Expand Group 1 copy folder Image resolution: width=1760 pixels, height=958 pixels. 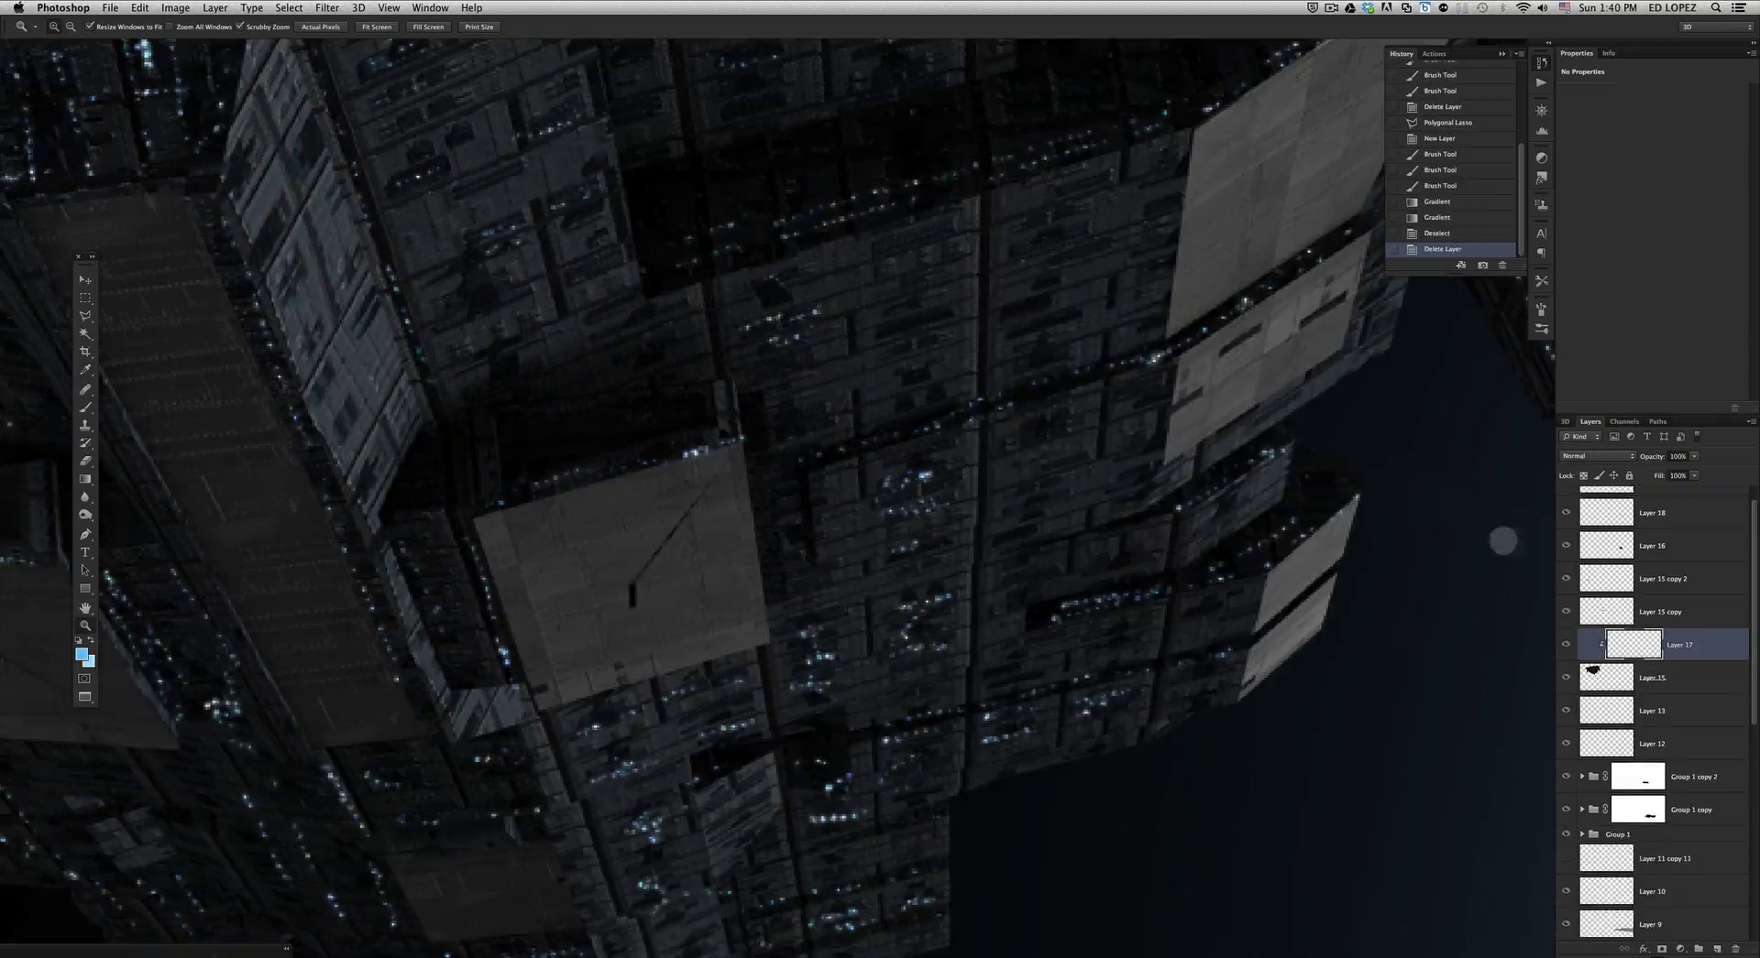(x=1582, y=810)
